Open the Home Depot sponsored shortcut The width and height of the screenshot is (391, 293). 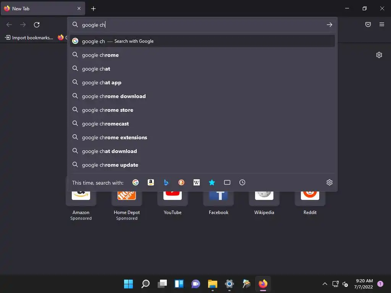point(127,206)
